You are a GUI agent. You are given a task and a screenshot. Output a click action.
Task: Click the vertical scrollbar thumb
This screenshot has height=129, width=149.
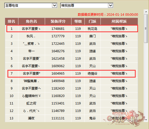(146, 29)
